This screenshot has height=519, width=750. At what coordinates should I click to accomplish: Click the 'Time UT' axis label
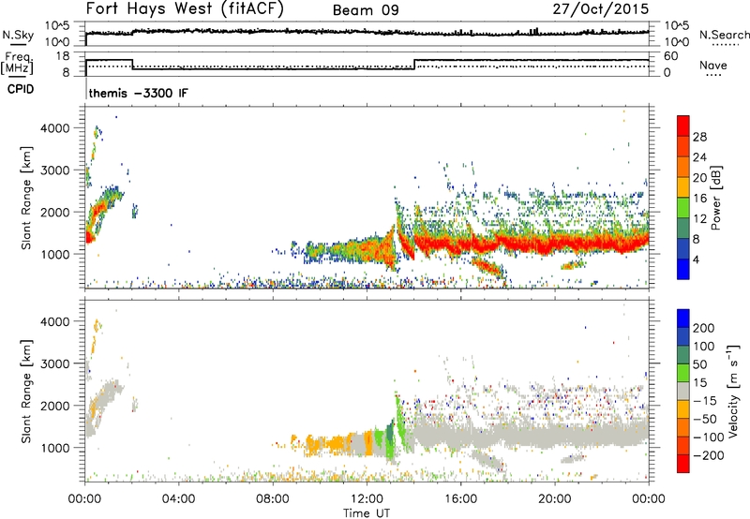click(x=367, y=512)
